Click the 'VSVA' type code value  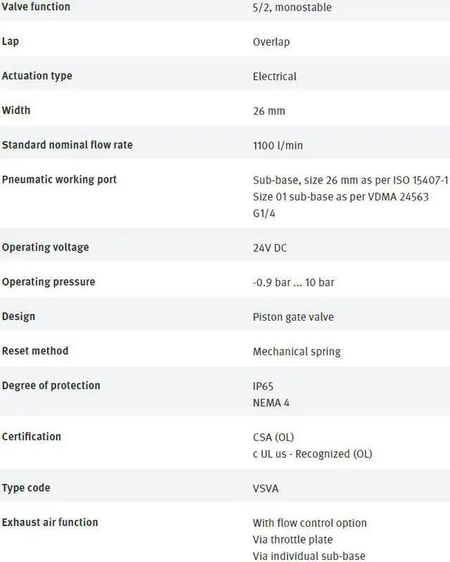pyautogui.click(x=265, y=488)
